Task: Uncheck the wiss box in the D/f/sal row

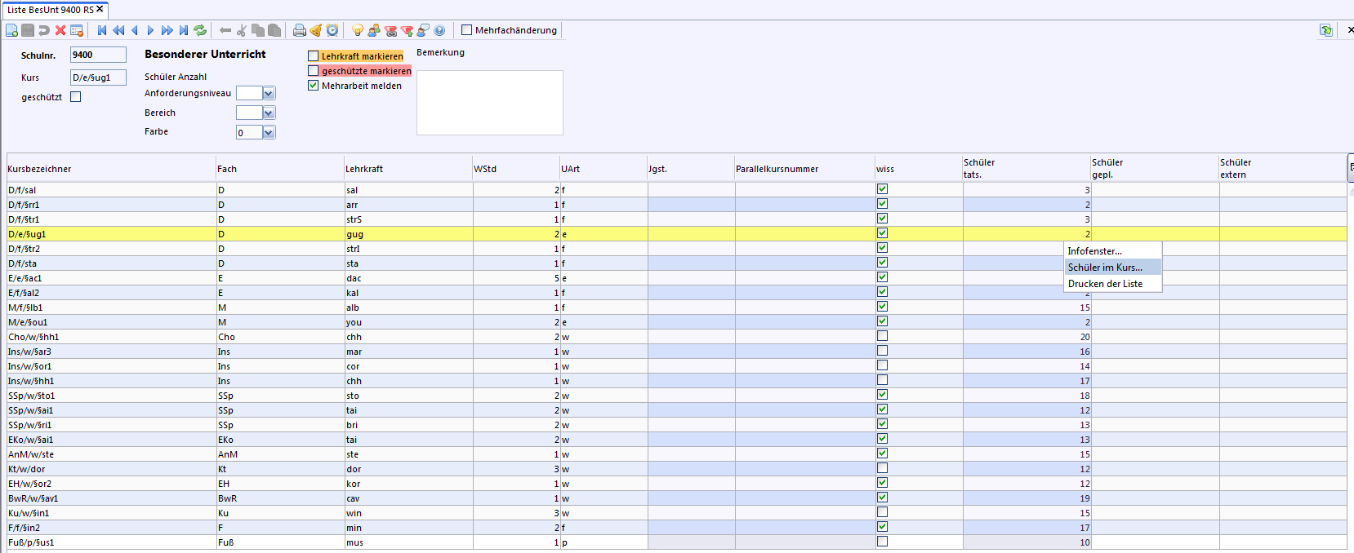Action: (882, 189)
